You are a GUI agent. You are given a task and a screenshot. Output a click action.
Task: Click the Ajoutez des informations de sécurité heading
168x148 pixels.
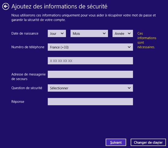[x=59, y=6]
